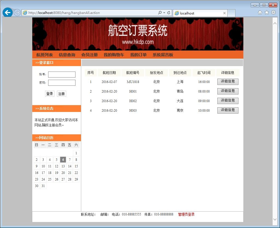Click destination 上海 cell

[180, 82]
